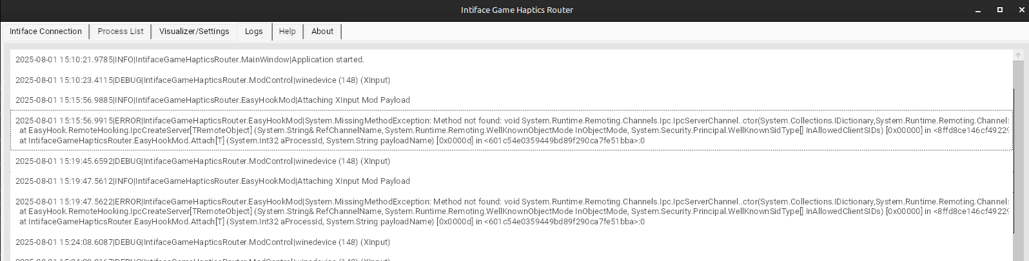1029x261 pixels.
Task: Select the "Application started" log entry
Action: coord(190,60)
